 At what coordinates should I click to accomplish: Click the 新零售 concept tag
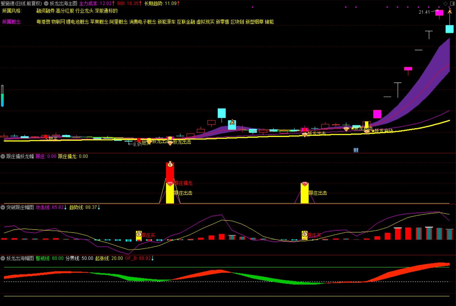[x=222, y=22]
